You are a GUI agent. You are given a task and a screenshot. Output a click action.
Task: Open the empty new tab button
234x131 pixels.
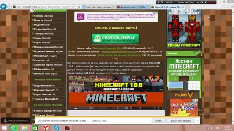[x=188, y=7]
